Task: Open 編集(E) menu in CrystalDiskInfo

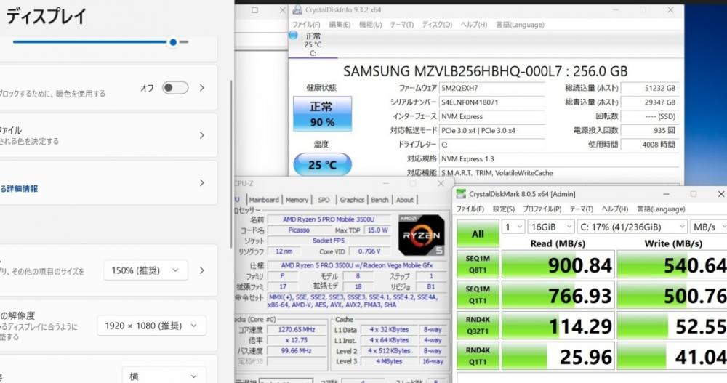Action: coord(340,25)
